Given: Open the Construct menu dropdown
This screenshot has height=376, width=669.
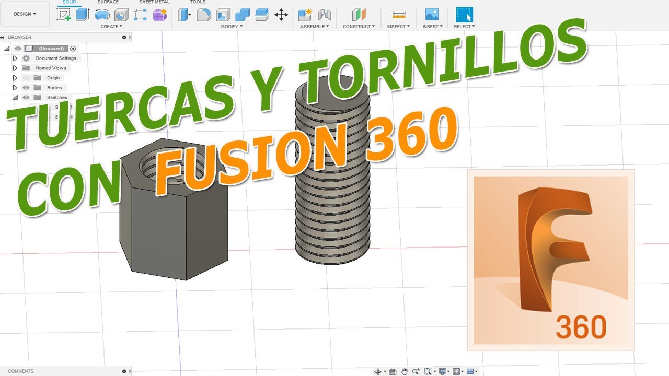Looking at the screenshot, I should click(359, 26).
